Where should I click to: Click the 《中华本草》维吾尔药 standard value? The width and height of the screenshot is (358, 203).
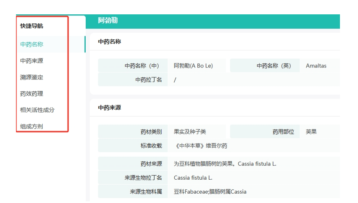click(x=201, y=146)
